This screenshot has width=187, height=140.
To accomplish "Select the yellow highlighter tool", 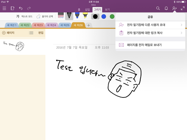I will pos(85,15).
